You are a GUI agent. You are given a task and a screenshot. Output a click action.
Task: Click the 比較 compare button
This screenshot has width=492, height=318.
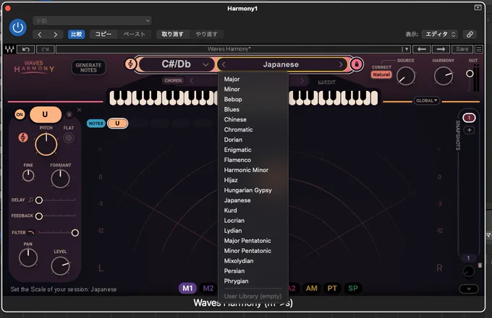pos(76,34)
